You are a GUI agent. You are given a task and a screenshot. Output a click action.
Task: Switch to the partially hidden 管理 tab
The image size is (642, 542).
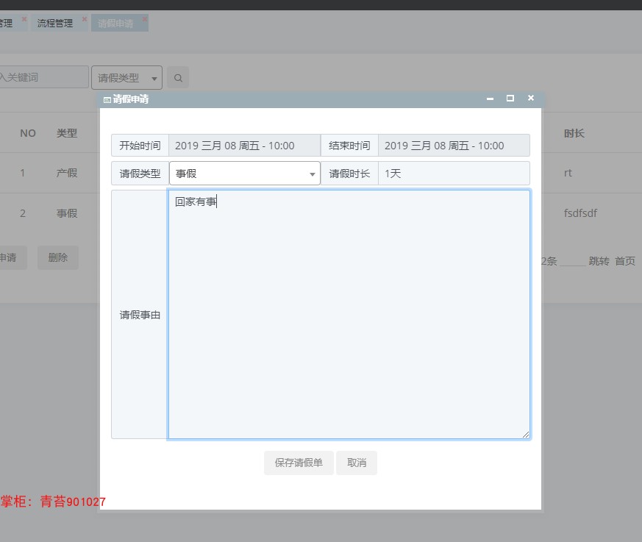pos(6,23)
